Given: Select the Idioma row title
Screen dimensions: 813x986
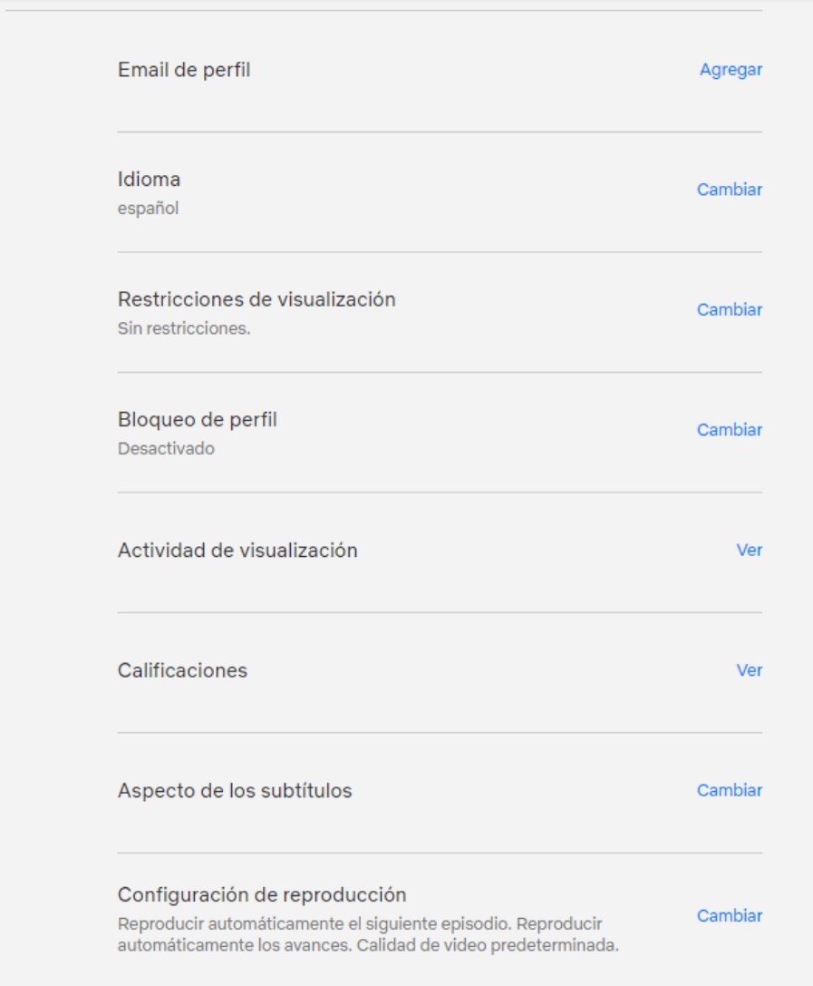Looking at the screenshot, I should 150,180.
